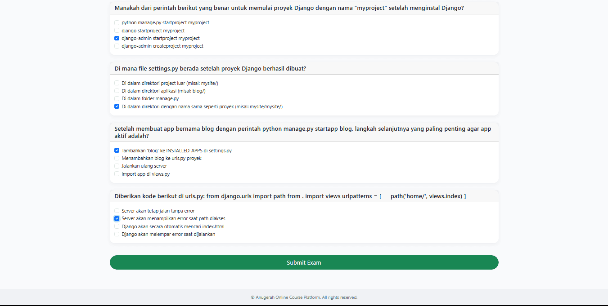The image size is (608, 306).
Task: Click the settings.py location question heading
Action: pyautogui.click(x=210, y=68)
